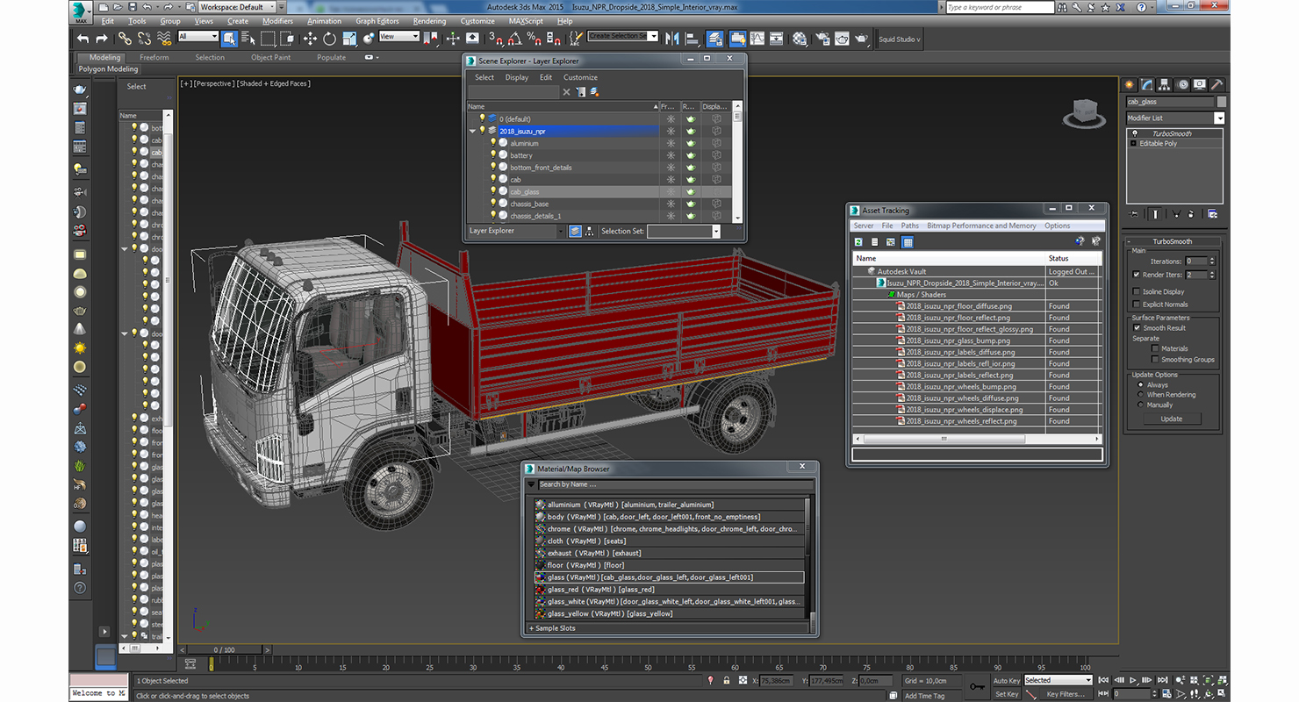The height and width of the screenshot is (702, 1299).
Task: Open the Motion tab in command panel
Action: click(x=1182, y=84)
